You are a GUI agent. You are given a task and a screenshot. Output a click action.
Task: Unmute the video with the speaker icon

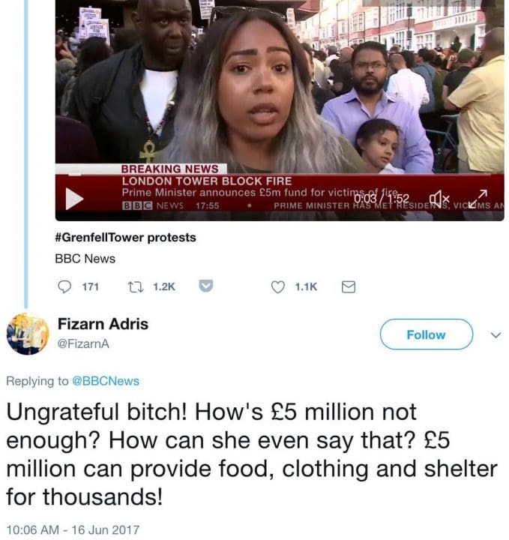click(x=439, y=198)
